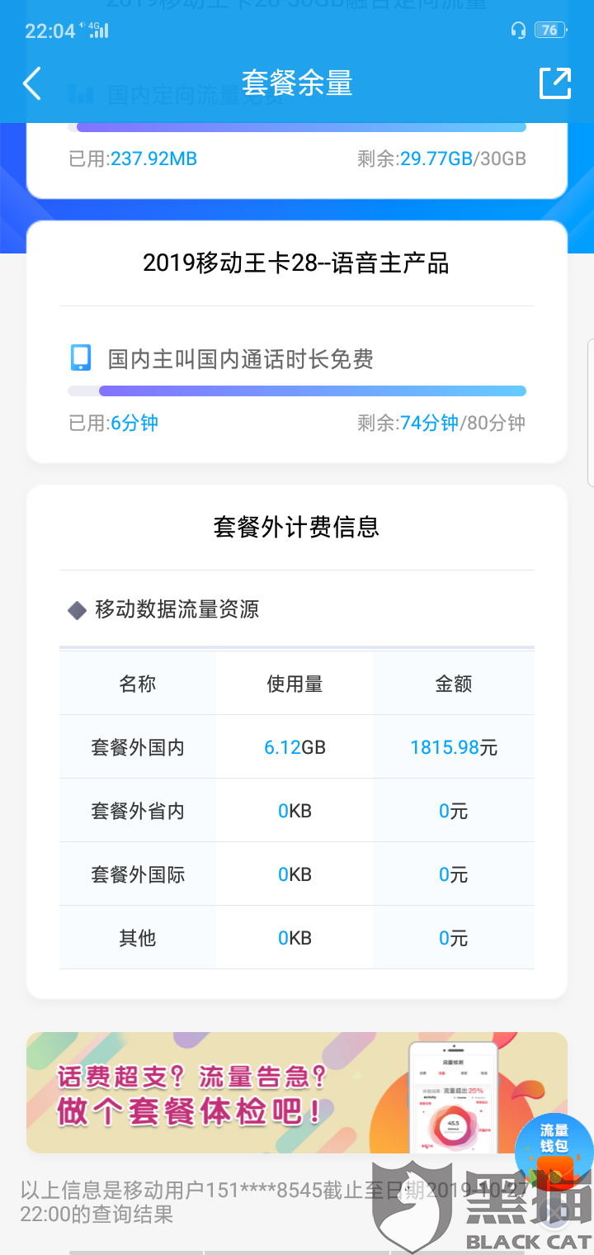Tap the 套餐外计费信息 section heading
This screenshot has height=1255, width=594.
coord(296,528)
